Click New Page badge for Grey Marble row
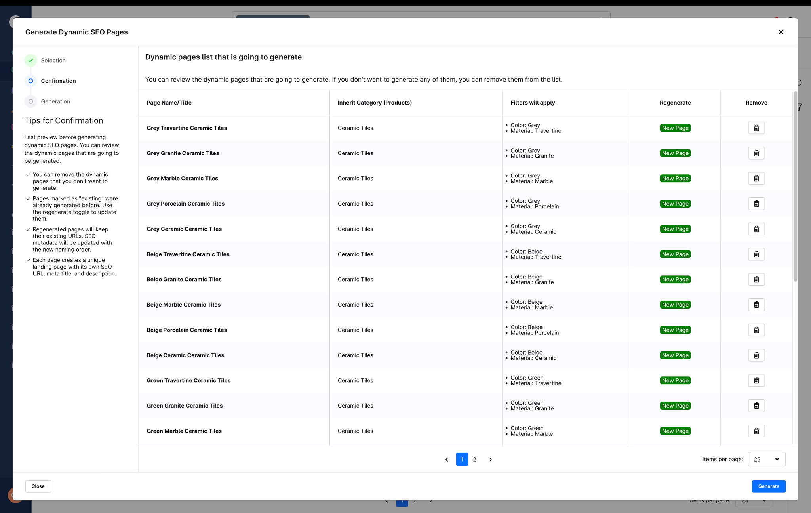 tap(675, 179)
